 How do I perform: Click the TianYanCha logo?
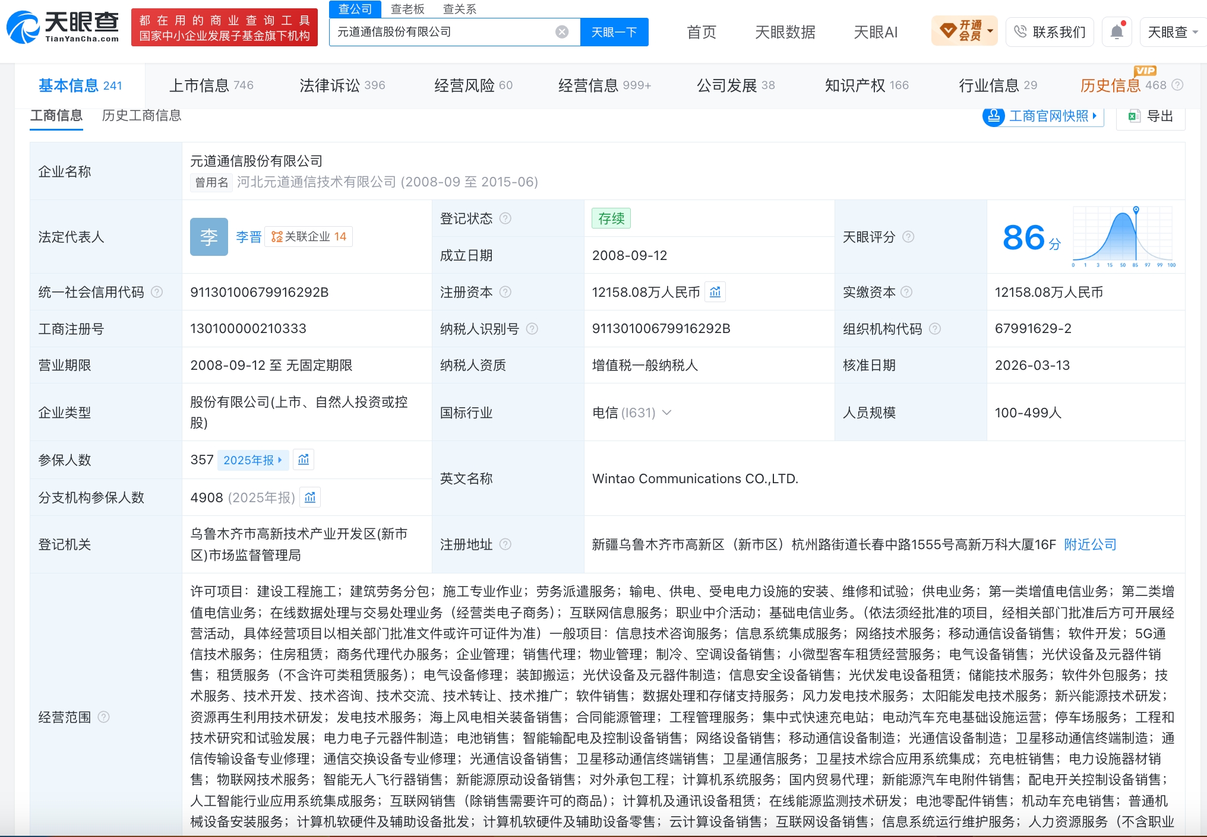coord(63,27)
